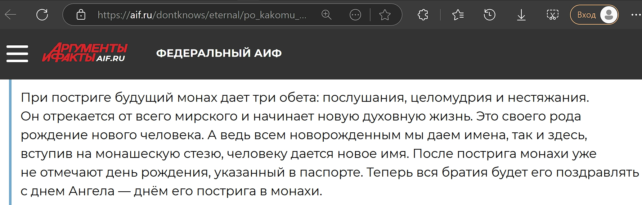The image size is (642, 205).
Task: Add this page to favorites with star
Action: point(385,15)
